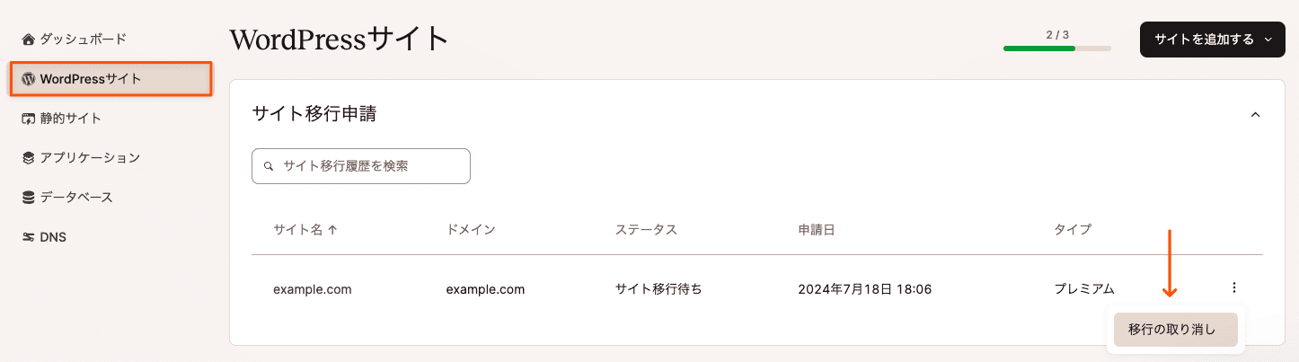Open the DNS sidebar icon
Image resolution: width=1299 pixels, height=362 pixels.
29,237
